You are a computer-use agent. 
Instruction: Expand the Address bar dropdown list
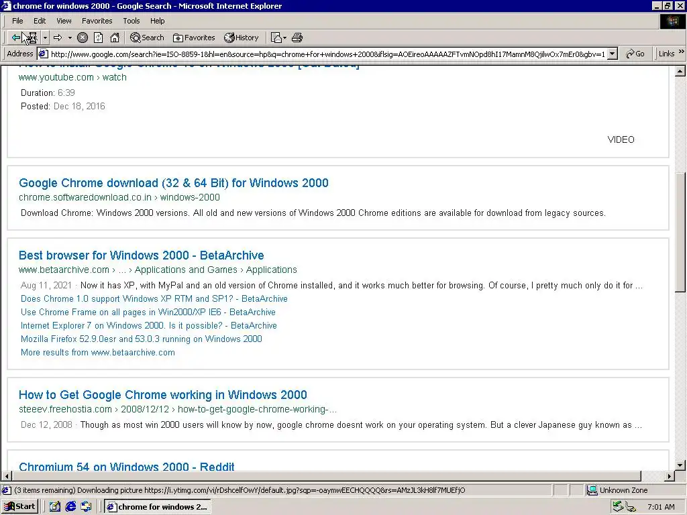(x=613, y=54)
